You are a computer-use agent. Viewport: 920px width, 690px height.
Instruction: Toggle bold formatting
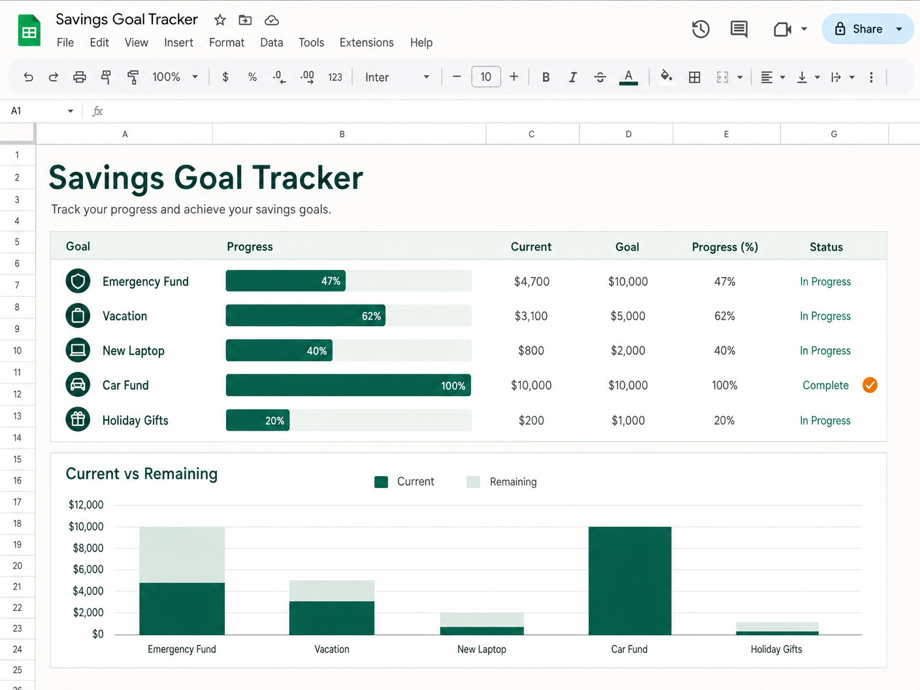(546, 77)
